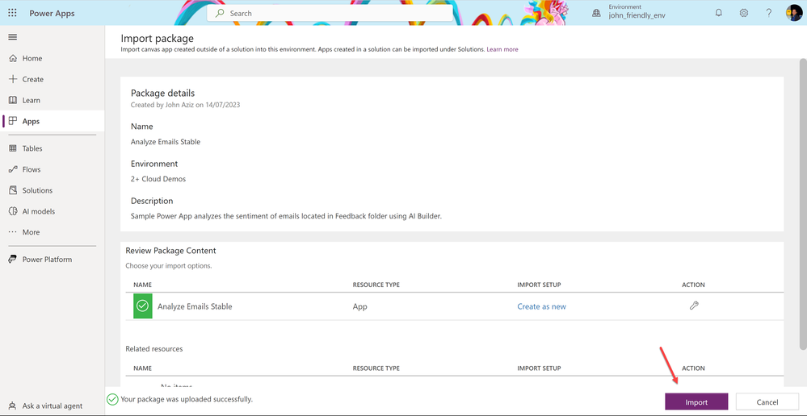Open the app launcher waffle icon
The height and width of the screenshot is (416, 807).
(x=12, y=14)
